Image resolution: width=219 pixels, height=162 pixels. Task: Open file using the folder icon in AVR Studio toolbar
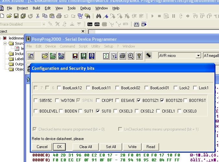9,16
